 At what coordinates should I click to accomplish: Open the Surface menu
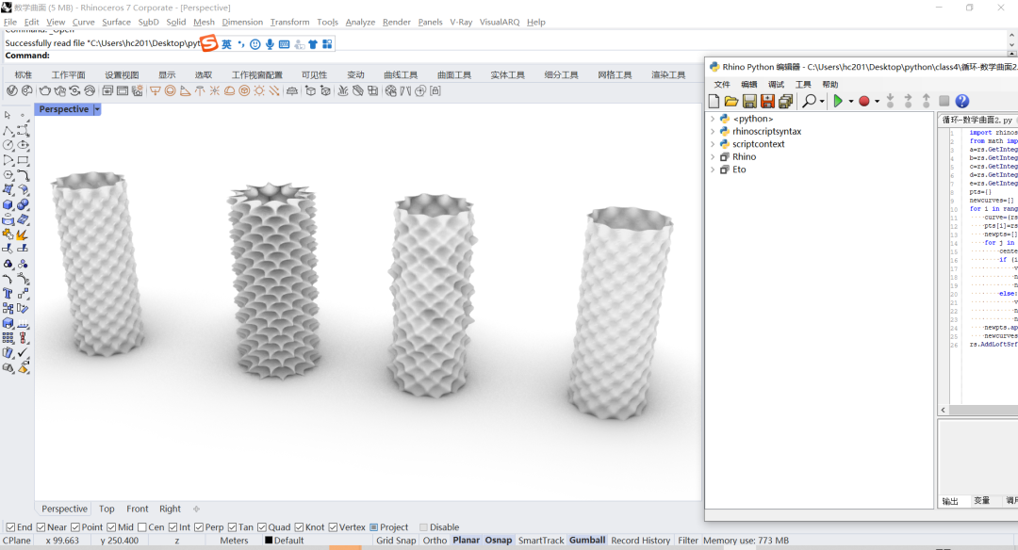click(x=116, y=22)
